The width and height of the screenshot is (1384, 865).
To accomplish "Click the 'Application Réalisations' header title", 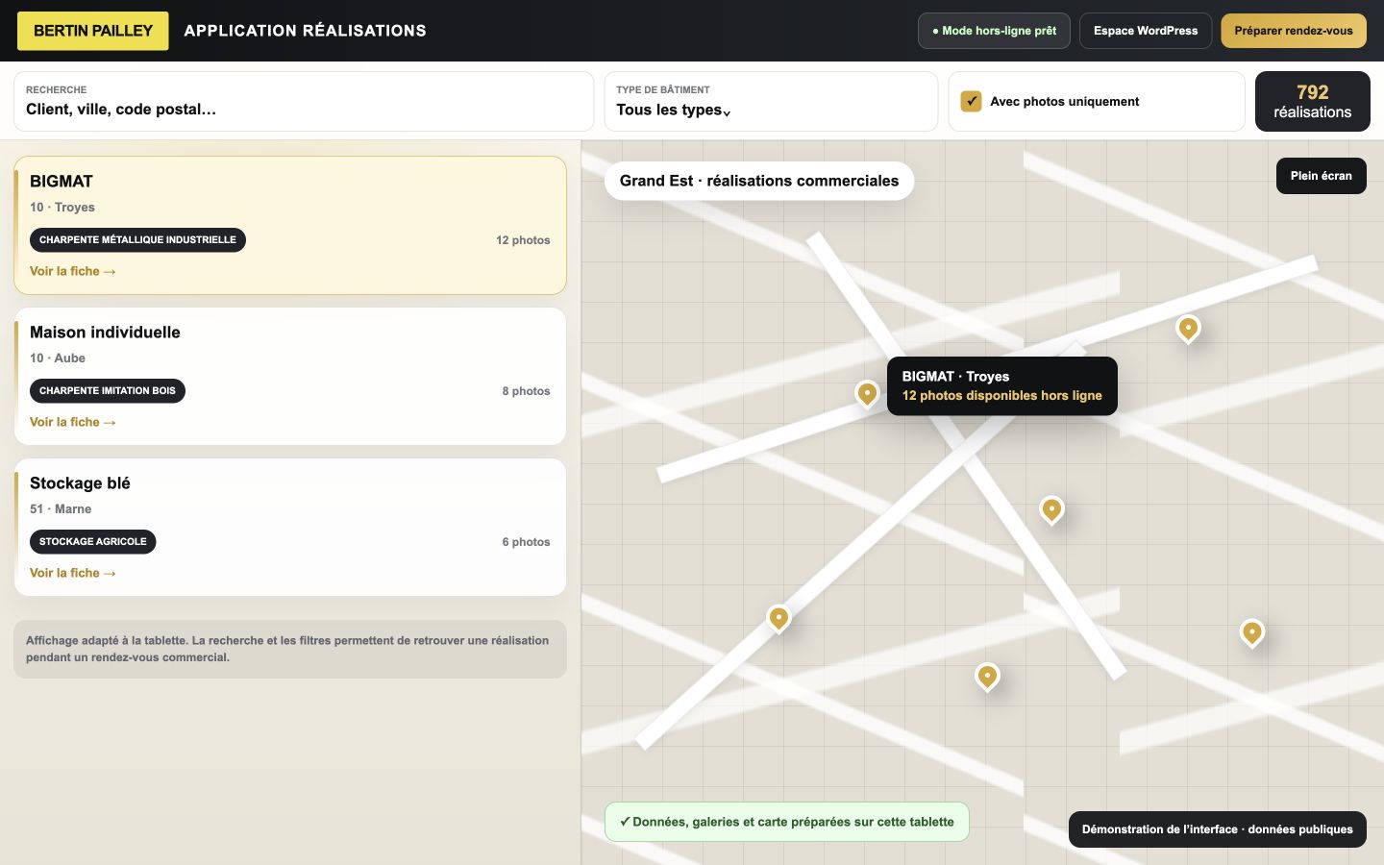I will click(306, 31).
